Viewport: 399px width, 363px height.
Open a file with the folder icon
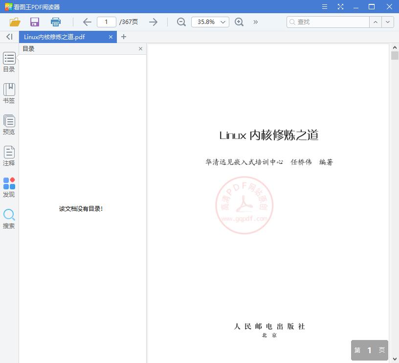click(15, 22)
